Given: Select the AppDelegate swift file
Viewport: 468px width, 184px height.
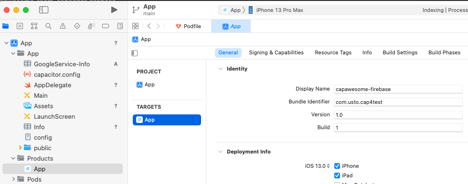Looking at the screenshot, I should (53, 85).
